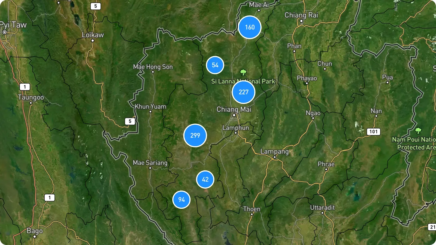Viewport: 436px width, 245px height.
Task: Click the route 101 highway shield
Action: 374,132
